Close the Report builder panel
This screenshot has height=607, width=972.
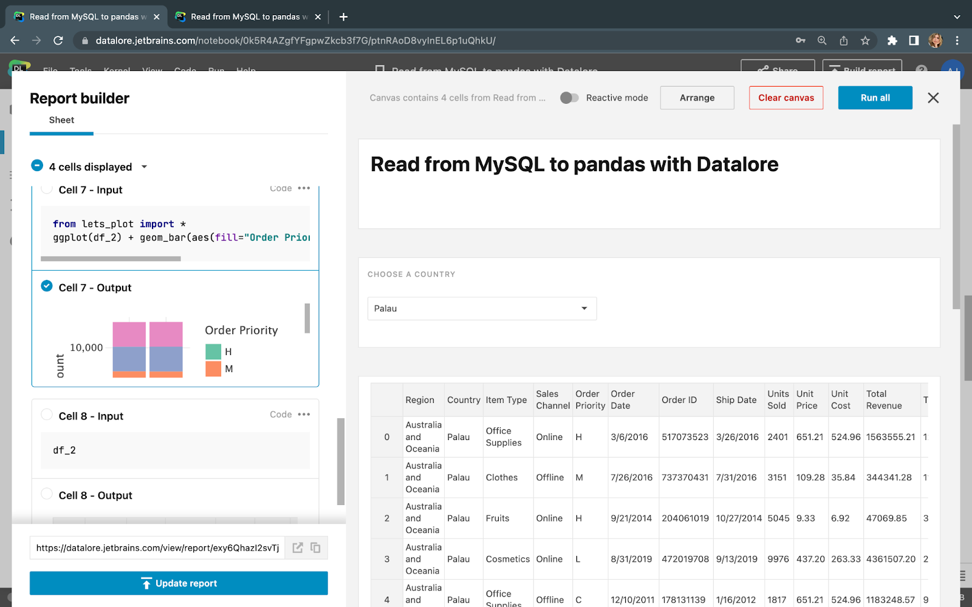coord(933,98)
